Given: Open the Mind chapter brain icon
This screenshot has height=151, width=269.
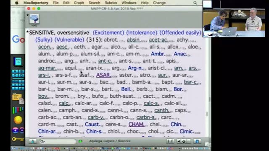Looking at the screenshot, I should coord(34,19).
